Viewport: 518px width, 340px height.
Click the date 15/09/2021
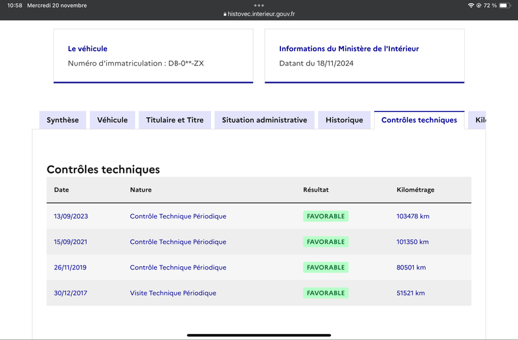pyautogui.click(x=71, y=242)
